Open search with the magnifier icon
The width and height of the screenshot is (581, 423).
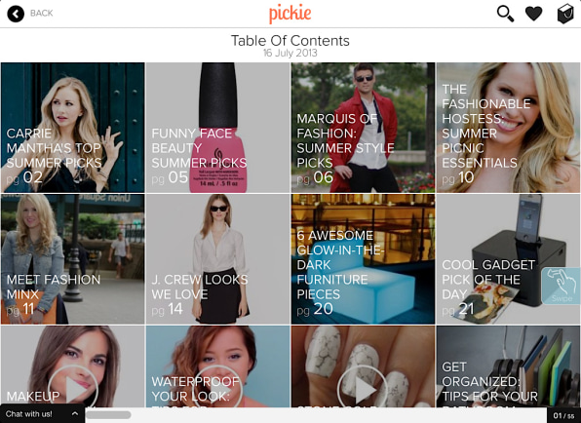(x=505, y=14)
